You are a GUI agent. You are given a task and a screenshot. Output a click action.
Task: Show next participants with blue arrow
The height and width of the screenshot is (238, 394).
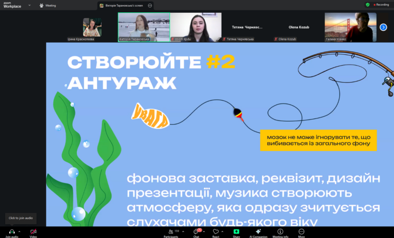[383, 27]
